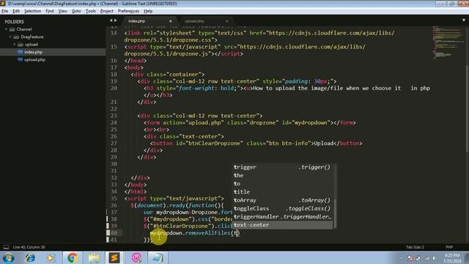Collapse the upload folder

[15, 44]
